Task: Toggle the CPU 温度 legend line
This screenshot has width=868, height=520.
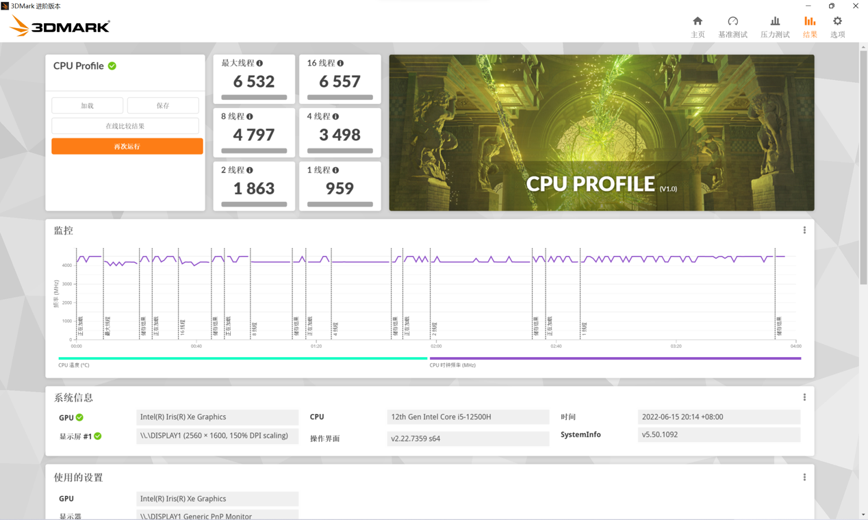Action: (242, 359)
